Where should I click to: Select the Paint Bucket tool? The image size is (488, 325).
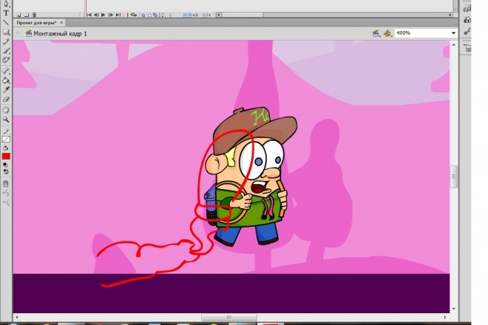pos(6,81)
